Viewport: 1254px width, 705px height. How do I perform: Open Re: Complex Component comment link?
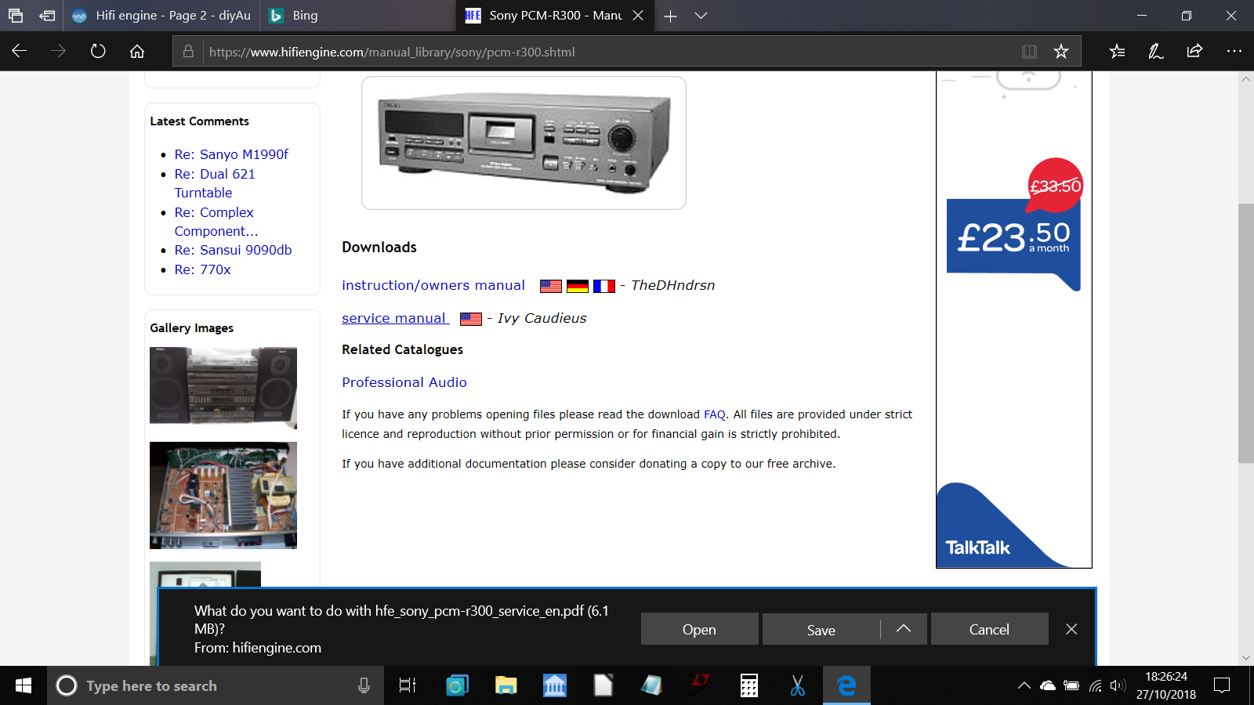pos(216,222)
